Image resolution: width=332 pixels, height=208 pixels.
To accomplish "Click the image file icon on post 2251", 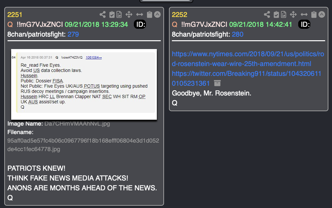I will tap(119, 15).
